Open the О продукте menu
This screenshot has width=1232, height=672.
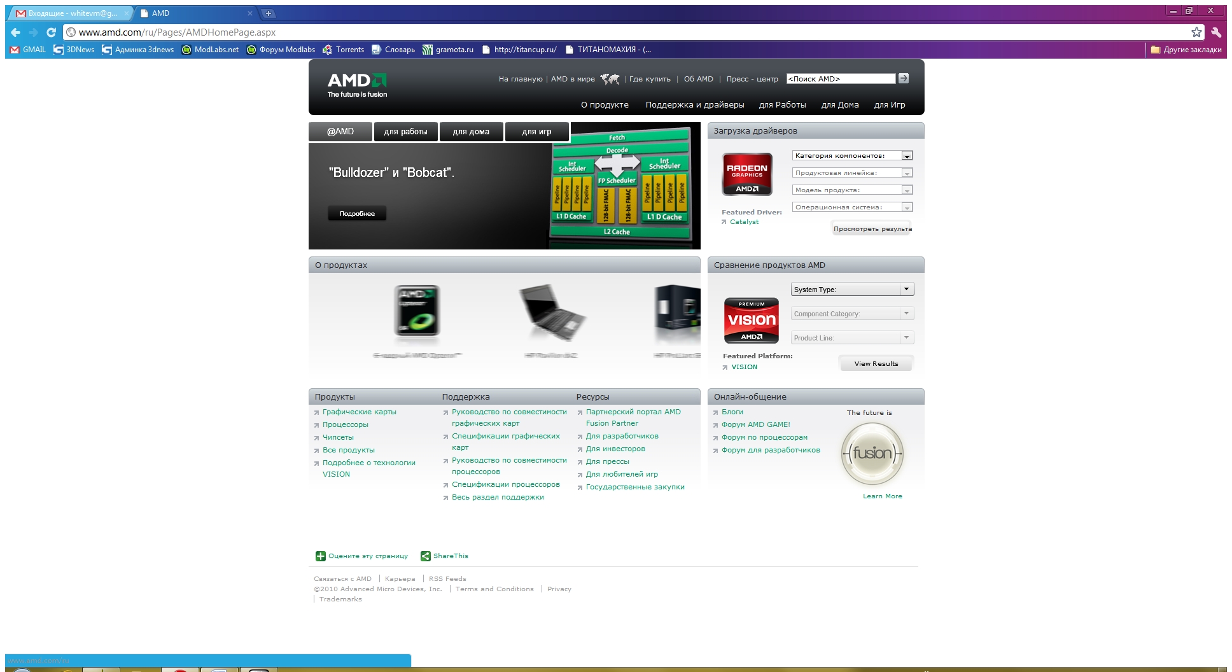pyautogui.click(x=605, y=105)
